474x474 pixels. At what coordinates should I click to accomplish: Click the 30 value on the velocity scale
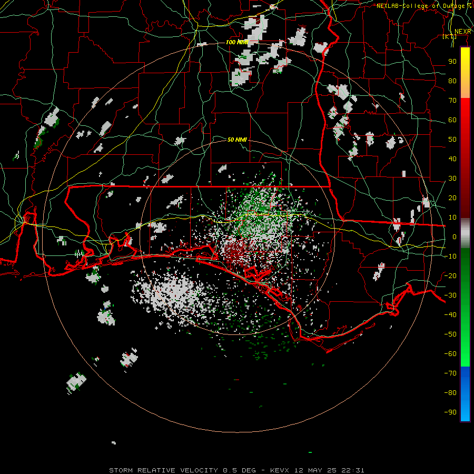click(x=452, y=179)
